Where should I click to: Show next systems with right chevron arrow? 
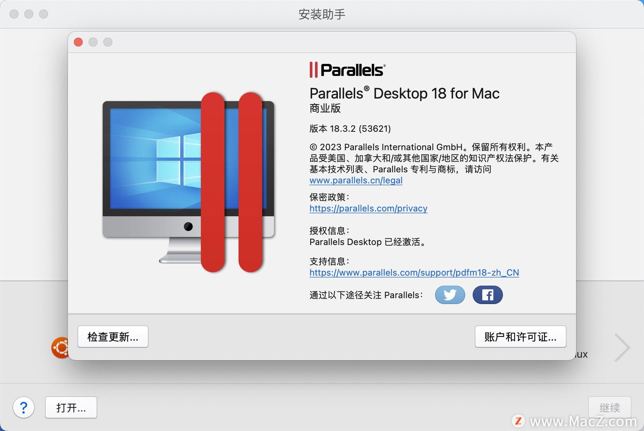[x=622, y=348]
